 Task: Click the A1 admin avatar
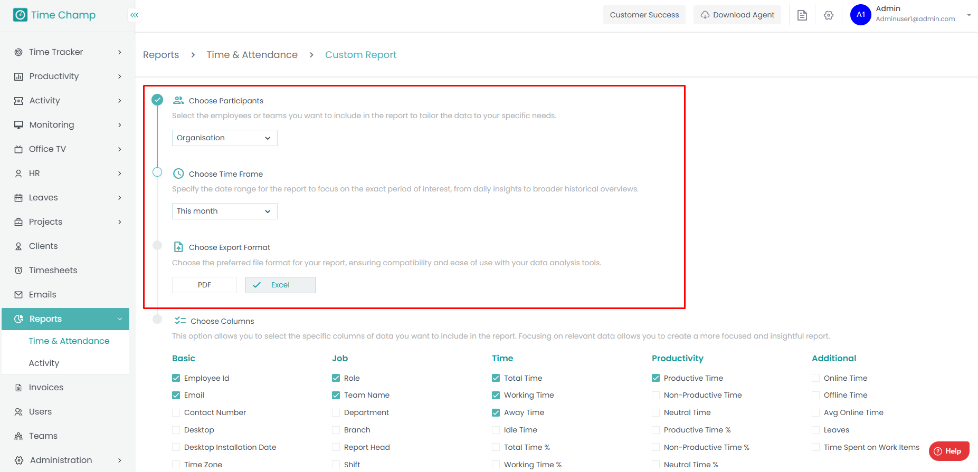click(x=860, y=15)
